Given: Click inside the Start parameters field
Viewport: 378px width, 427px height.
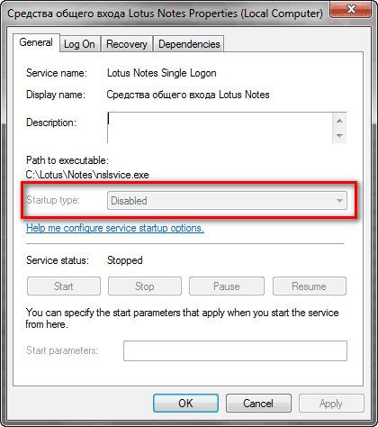Looking at the screenshot, I should point(235,350).
